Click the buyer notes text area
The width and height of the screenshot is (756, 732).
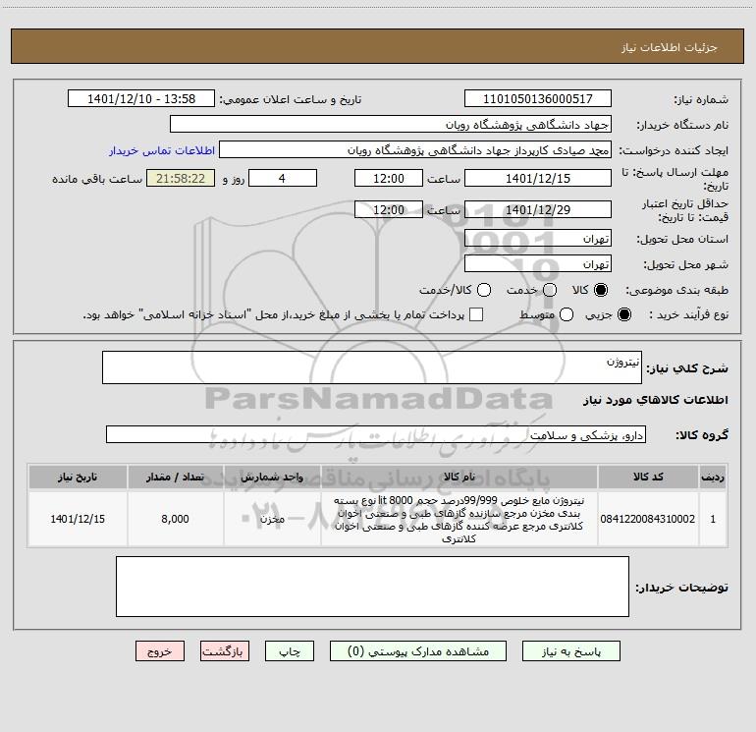(x=372, y=587)
